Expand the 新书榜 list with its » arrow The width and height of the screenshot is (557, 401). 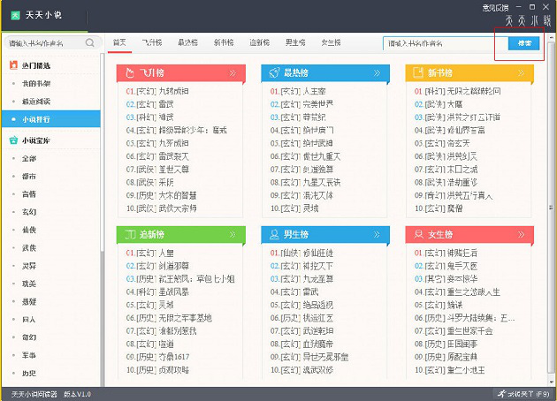[521, 73]
